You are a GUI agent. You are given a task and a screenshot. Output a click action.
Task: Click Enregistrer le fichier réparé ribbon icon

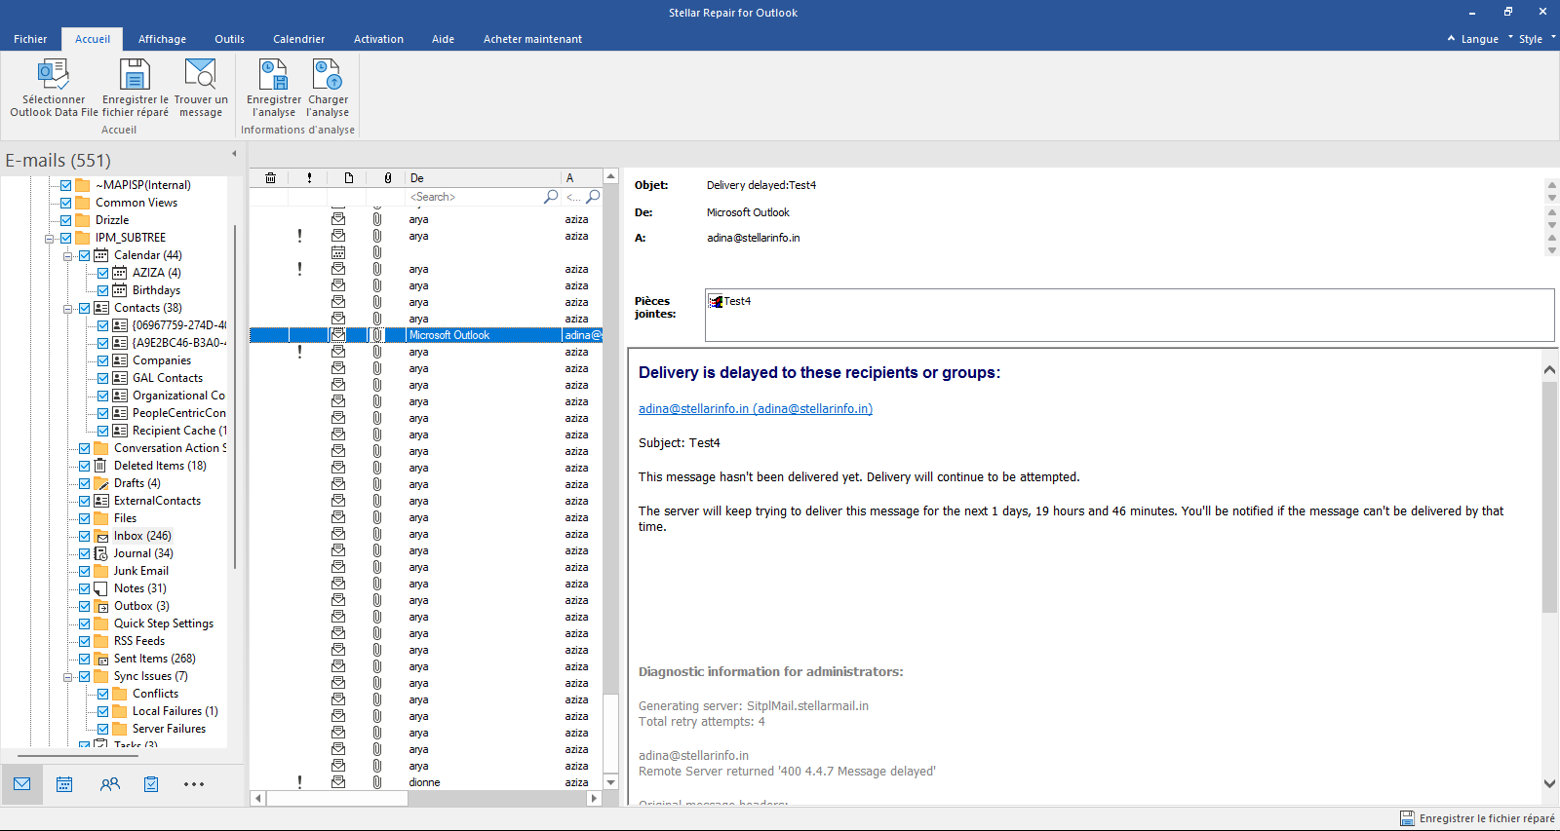(x=135, y=74)
